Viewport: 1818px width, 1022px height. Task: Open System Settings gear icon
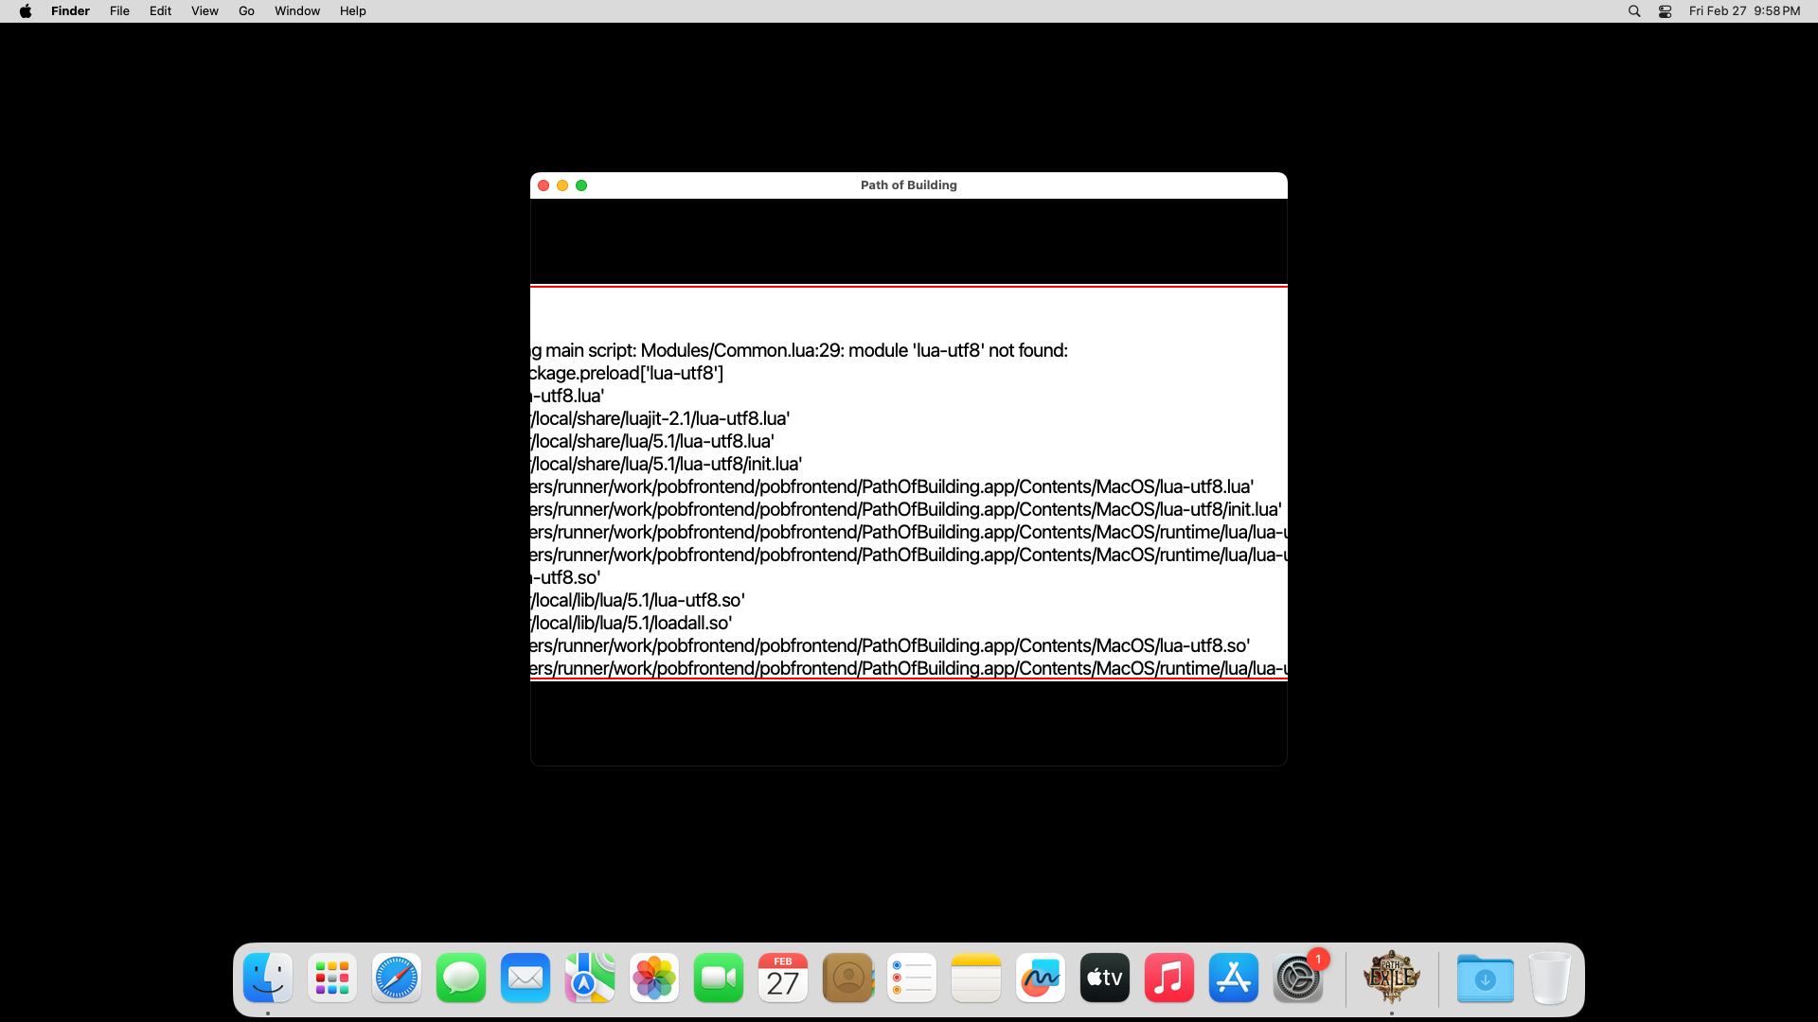tap(1298, 978)
